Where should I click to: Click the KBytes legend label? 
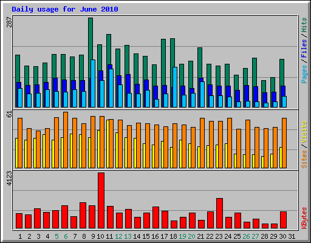[304, 218]
